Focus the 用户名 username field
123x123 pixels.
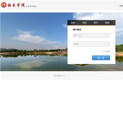(92, 35)
